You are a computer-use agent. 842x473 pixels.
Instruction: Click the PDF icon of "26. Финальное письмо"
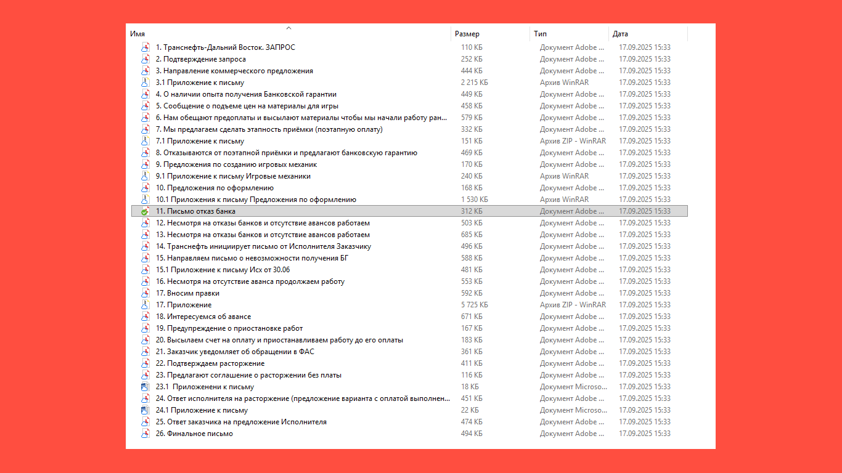tap(145, 434)
